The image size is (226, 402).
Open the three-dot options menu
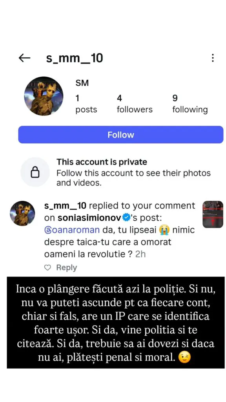pyautogui.click(x=213, y=58)
